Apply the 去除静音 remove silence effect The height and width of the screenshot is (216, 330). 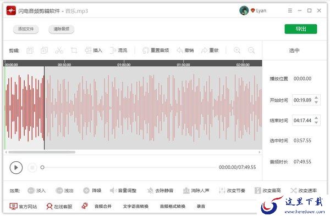160,190
